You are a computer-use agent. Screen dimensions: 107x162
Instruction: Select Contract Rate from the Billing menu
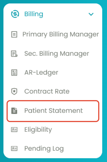pyautogui.click(x=47, y=92)
